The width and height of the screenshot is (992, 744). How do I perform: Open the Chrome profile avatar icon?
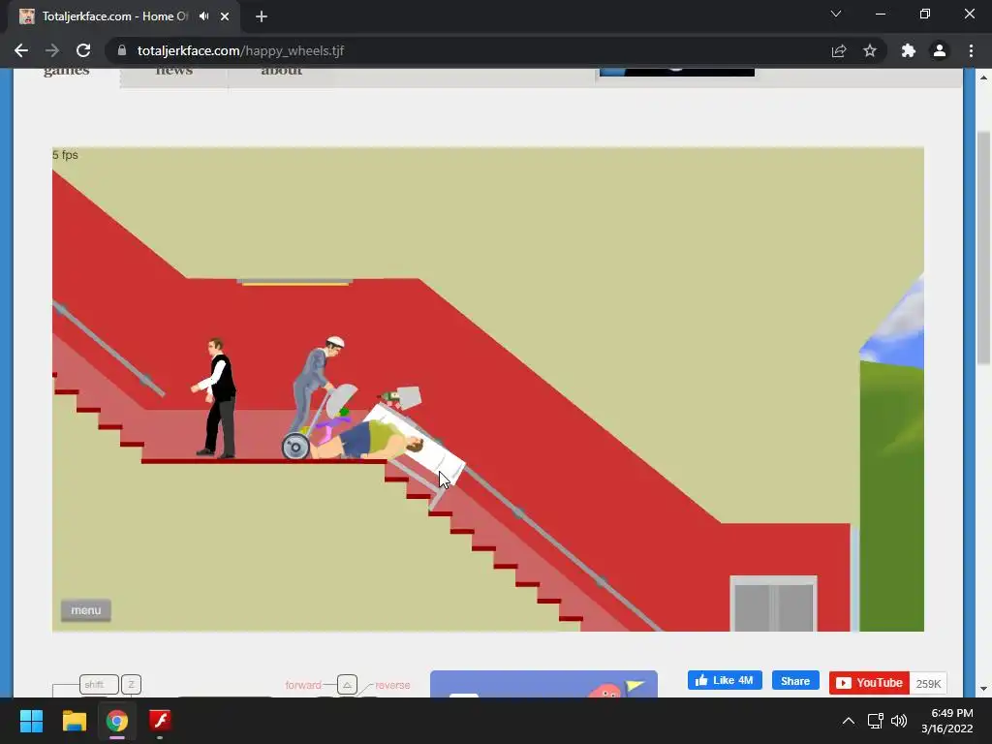click(x=940, y=50)
